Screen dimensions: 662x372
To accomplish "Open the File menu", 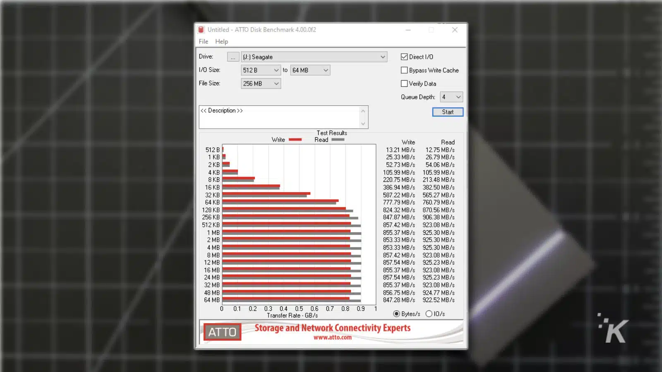I will (x=203, y=41).
